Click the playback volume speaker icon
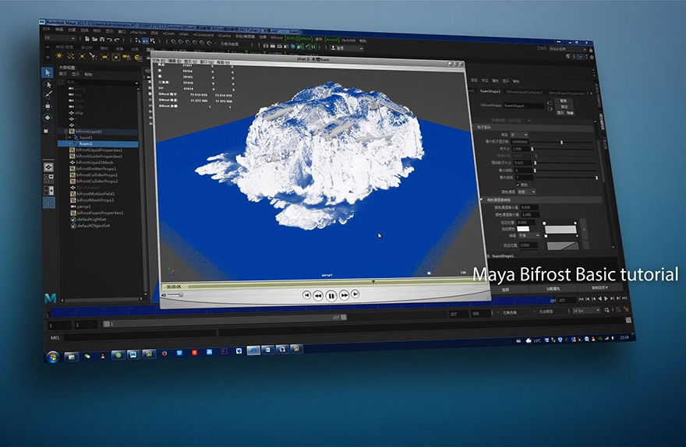 [164, 295]
